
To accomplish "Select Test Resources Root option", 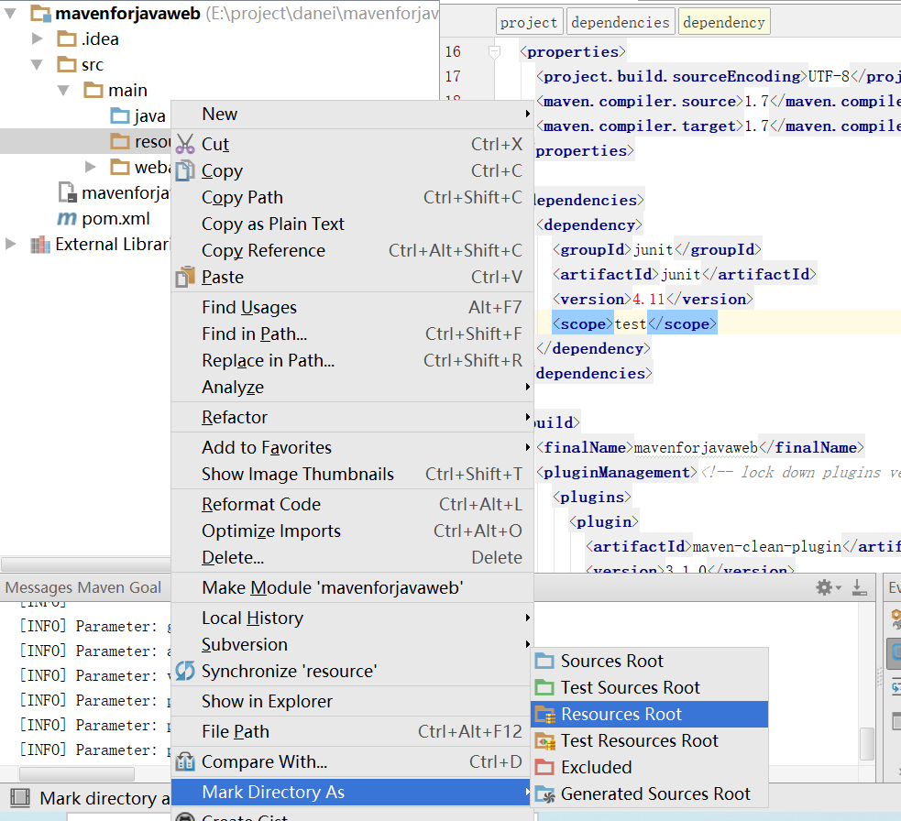I will [x=649, y=740].
